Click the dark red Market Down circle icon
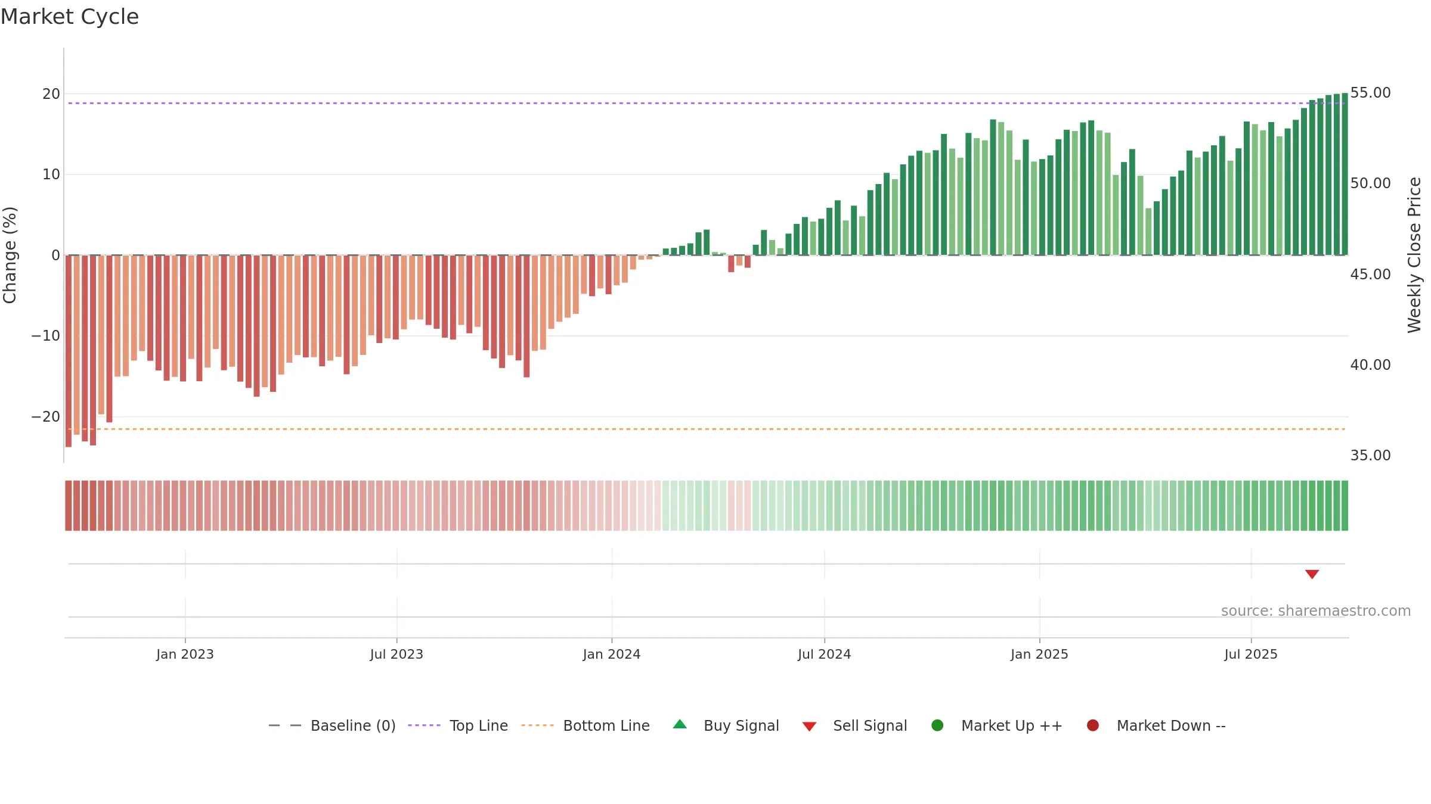1431x804 pixels. (x=1093, y=725)
